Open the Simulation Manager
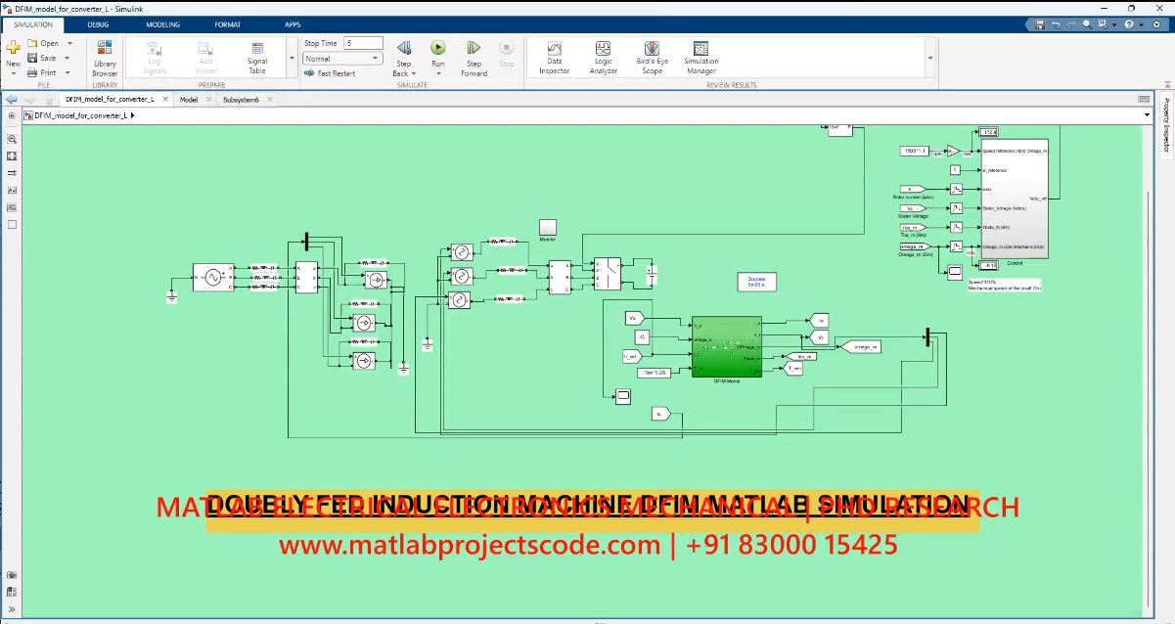Image resolution: width=1175 pixels, height=624 pixels. (700, 58)
